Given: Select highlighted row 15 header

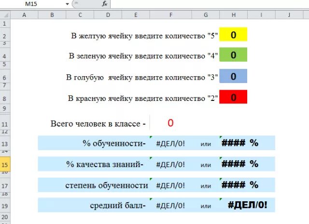Looking at the screenshot, I should click(x=5, y=164).
